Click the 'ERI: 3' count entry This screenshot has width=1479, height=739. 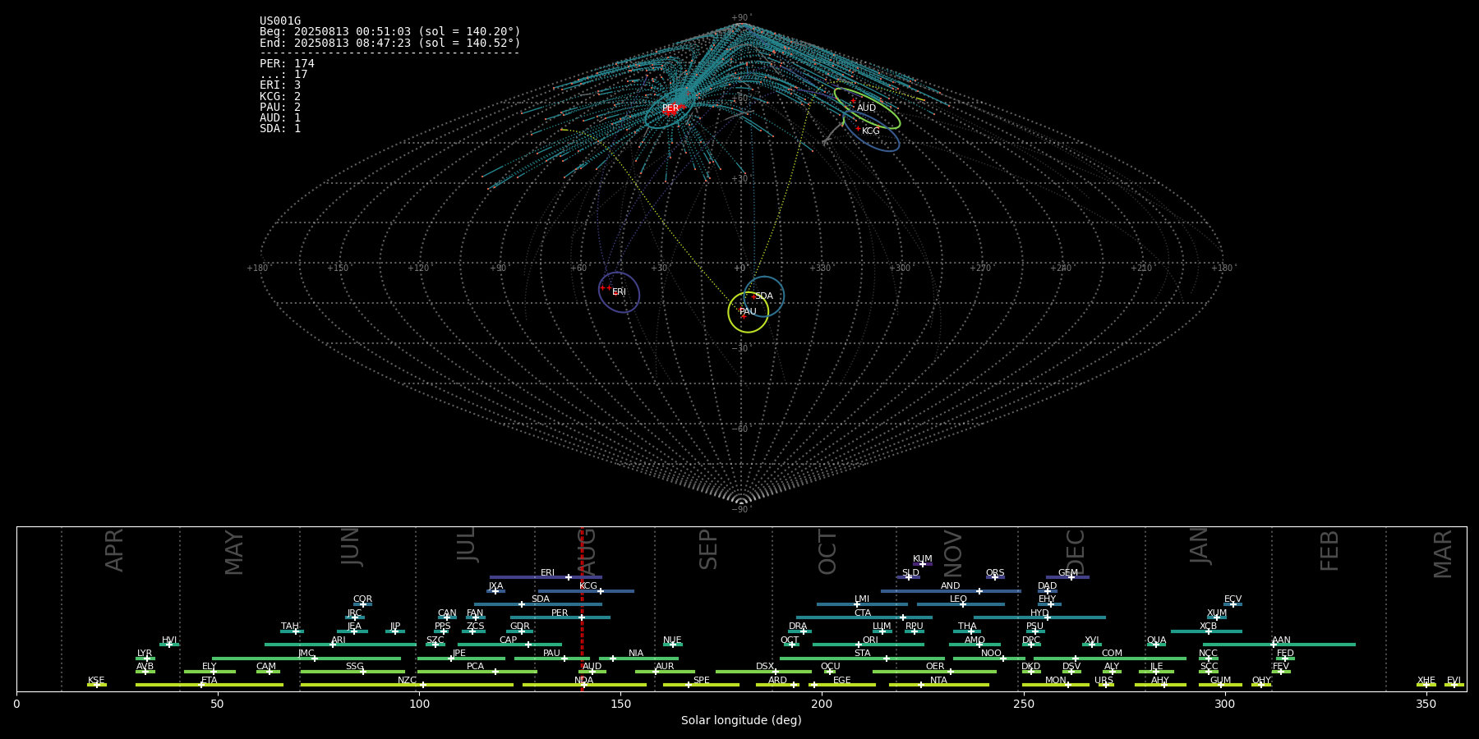tap(280, 85)
